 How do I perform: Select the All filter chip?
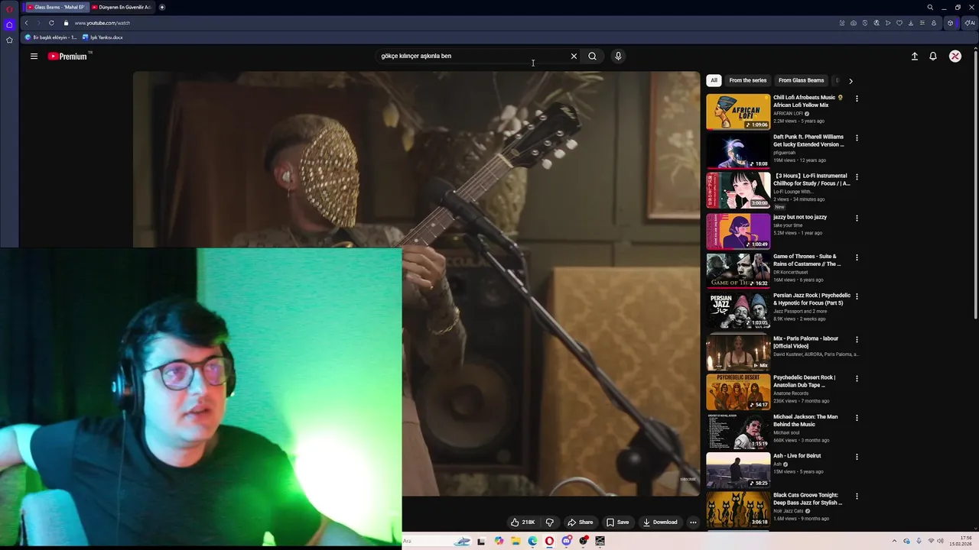coord(714,80)
